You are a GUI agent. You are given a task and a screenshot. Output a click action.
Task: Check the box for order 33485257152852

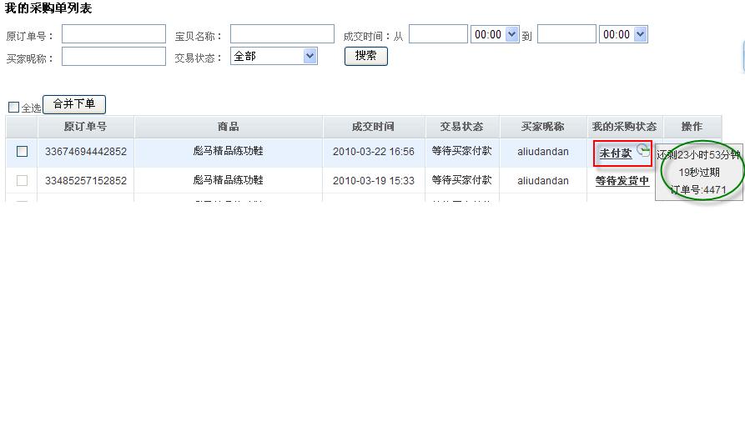(x=23, y=180)
